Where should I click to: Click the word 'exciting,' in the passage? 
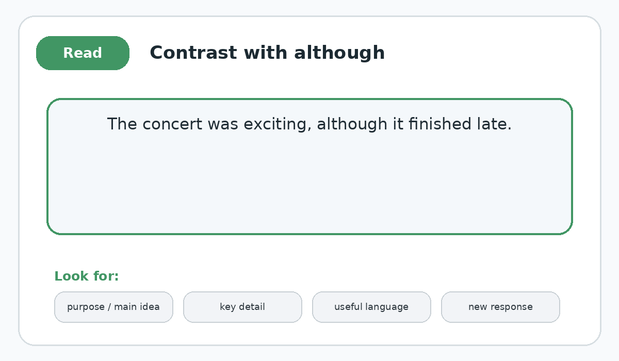click(278, 124)
